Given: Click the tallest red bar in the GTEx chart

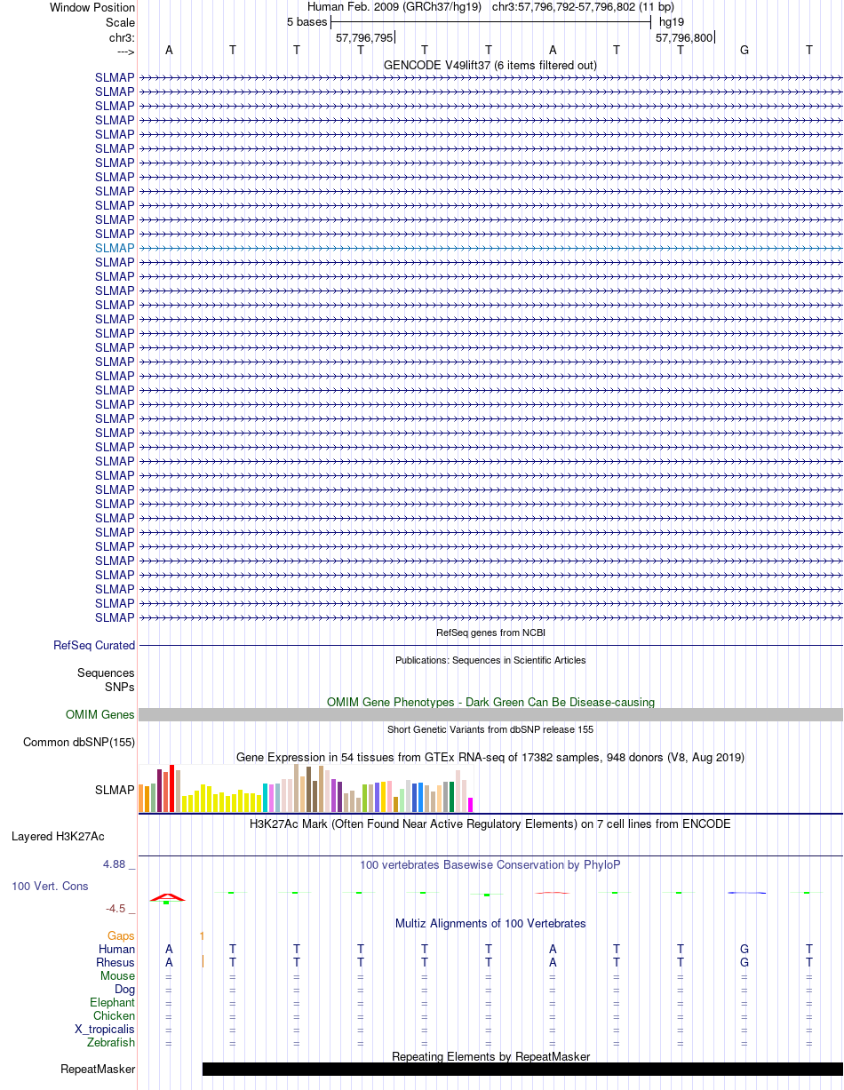Looking at the screenshot, I should point(172,789).
